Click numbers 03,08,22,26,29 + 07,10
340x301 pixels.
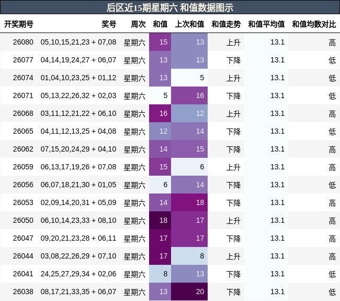[78, 256]
